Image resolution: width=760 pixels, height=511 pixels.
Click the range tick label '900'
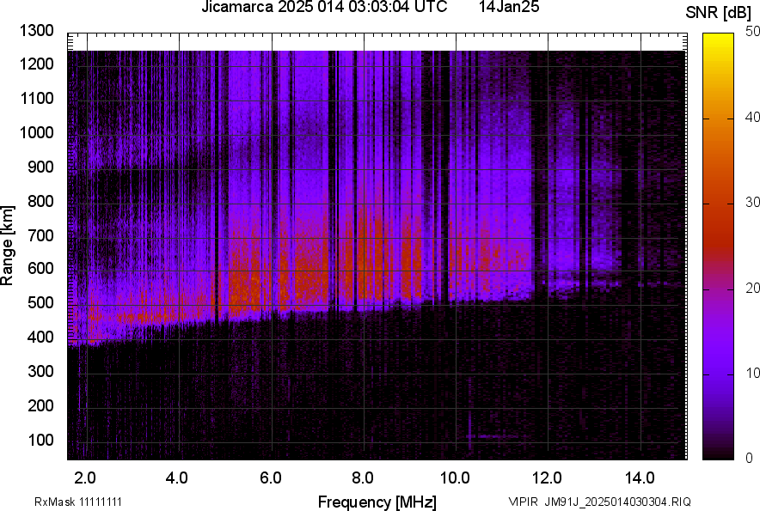click(40, 167)
